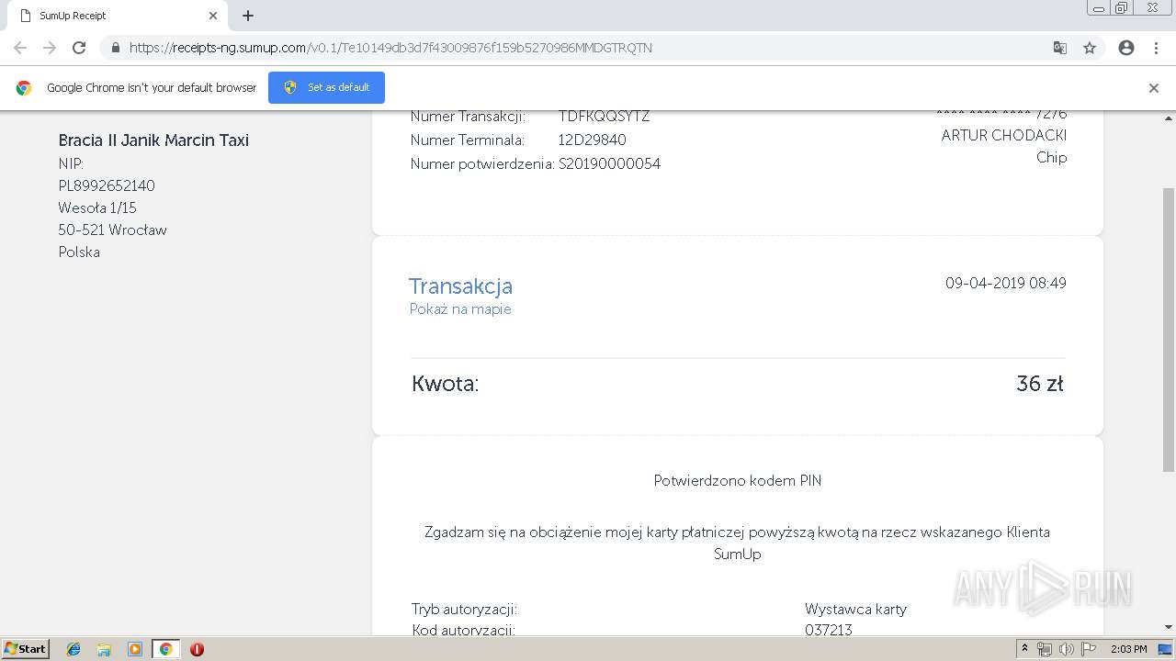This screenshot has height=661, width=1176.
Task: Click the transaction date 09-04-2019 08:49
Action: pos(1006,284)
